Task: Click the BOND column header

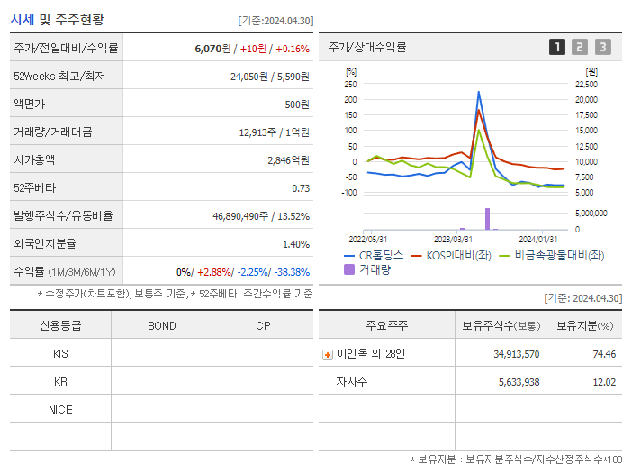Action: click(x=162, y=325)
